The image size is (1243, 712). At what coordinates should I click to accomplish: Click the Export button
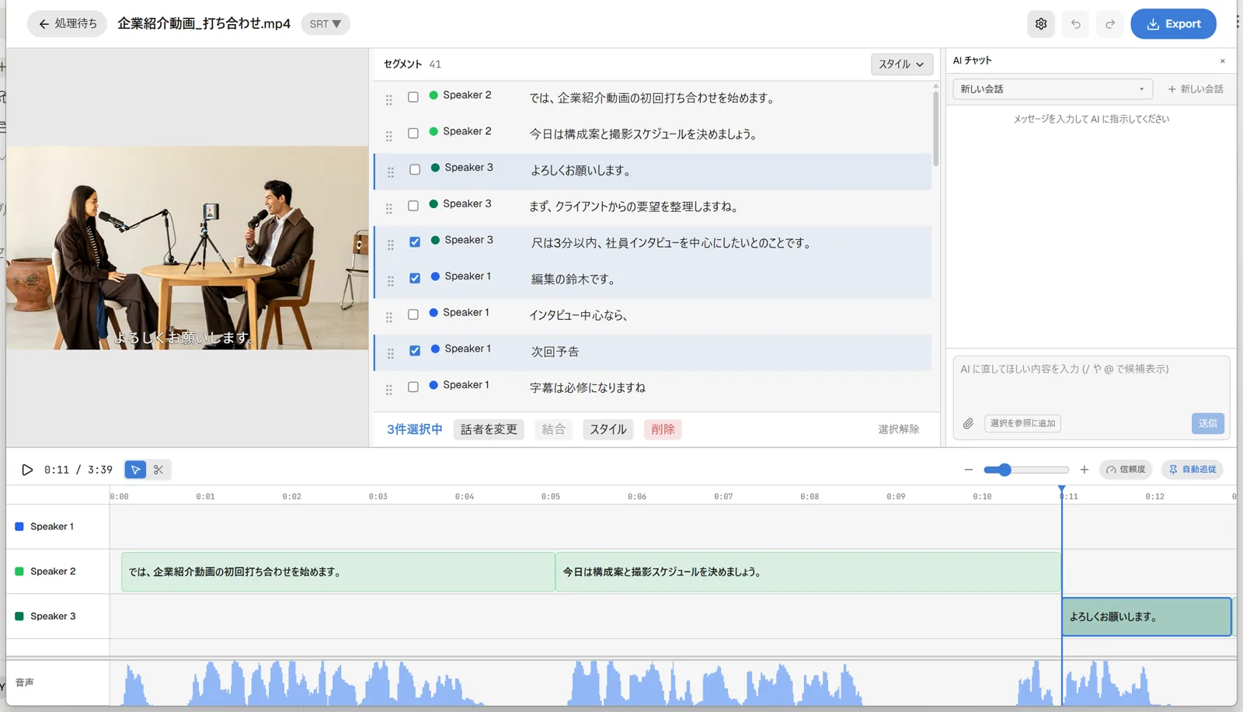coord(1173,24)
